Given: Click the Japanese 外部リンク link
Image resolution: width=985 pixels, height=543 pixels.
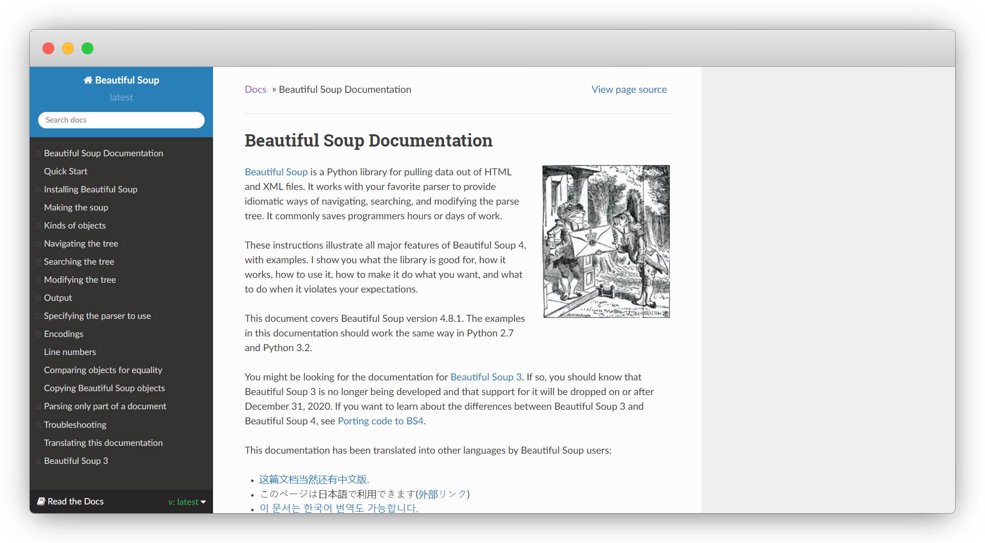Looking at the screenshot, I should point(442,494).
